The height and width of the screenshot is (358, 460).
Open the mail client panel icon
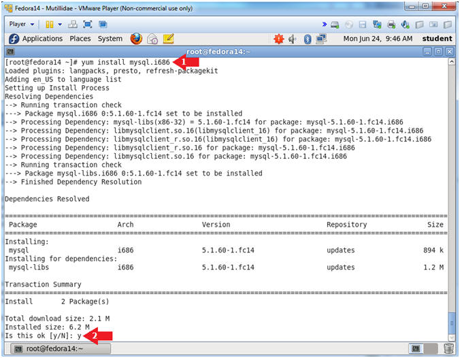152,39
